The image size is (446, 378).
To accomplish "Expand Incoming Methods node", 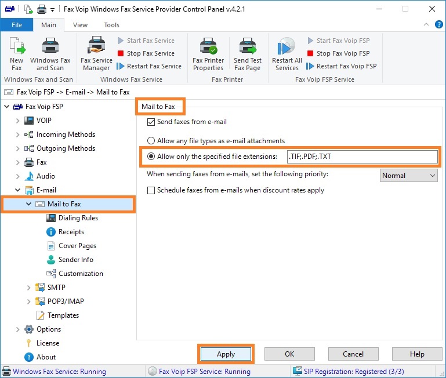I will [17, 135].
